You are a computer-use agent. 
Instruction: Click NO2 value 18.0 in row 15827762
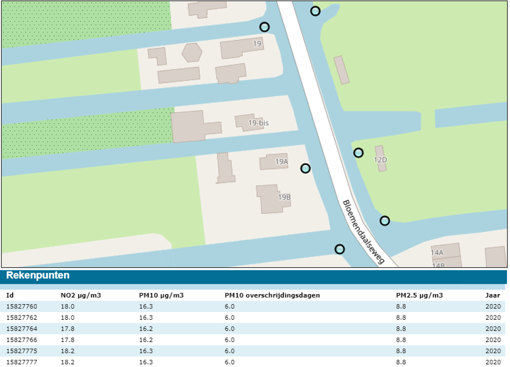click(x=67, y=317)
